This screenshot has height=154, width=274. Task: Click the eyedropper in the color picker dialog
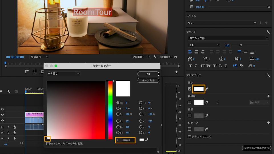pyautogui.click(x=147, y=140)
